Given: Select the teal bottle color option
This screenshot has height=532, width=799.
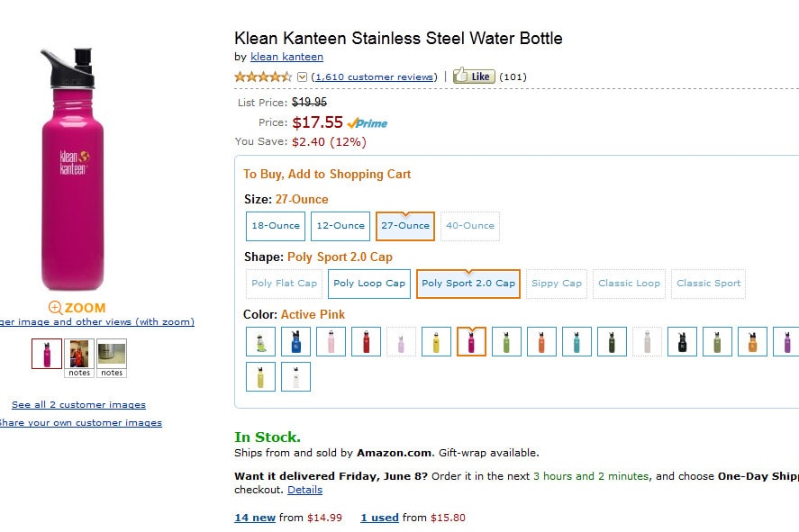Looking at the screenshot, I should 577,341.
